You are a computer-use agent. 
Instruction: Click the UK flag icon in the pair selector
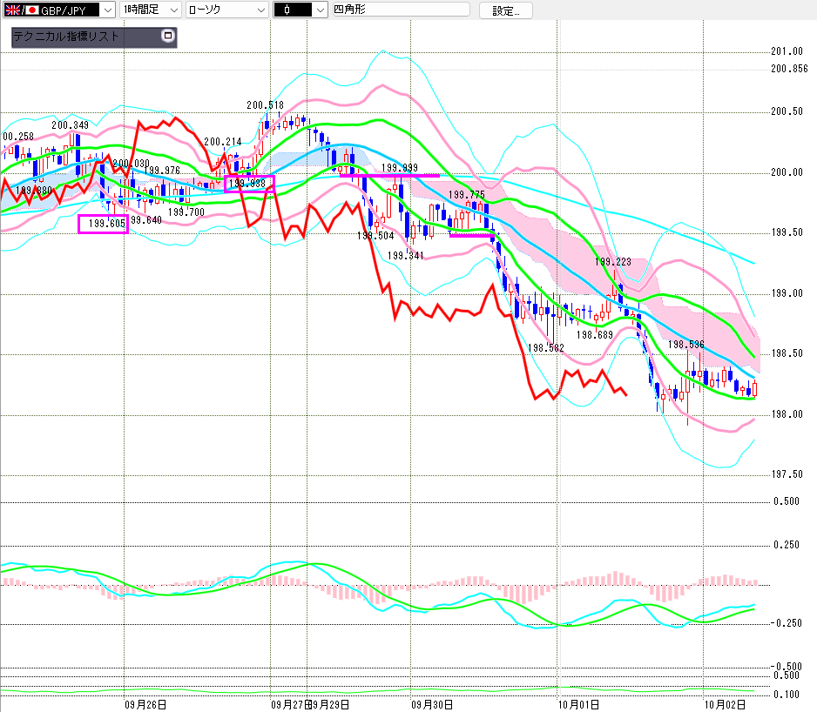[10, 10]
